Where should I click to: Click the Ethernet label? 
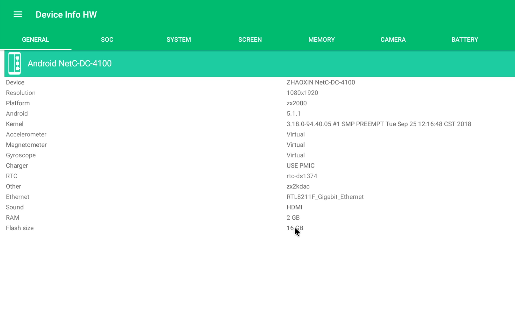(x=18, y=197)
